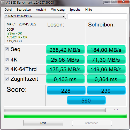Open the Bearbeiten menu
Viewport: 130px width, 130px height.
pyautogui.click(x=24, y=10)
